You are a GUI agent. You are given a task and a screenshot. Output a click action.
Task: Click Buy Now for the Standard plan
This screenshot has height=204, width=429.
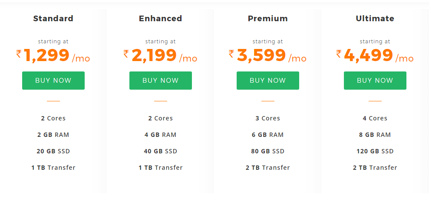pyautogui.click(x=53, y=81)
